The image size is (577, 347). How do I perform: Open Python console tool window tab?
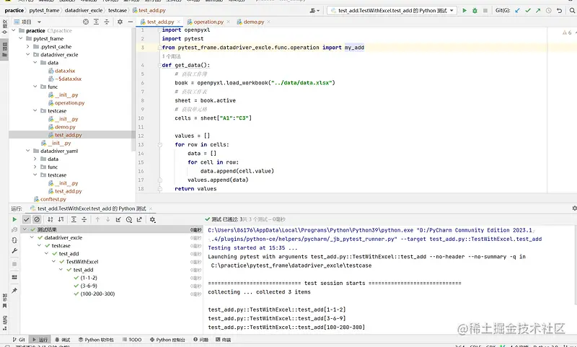(x=167, y=340)
